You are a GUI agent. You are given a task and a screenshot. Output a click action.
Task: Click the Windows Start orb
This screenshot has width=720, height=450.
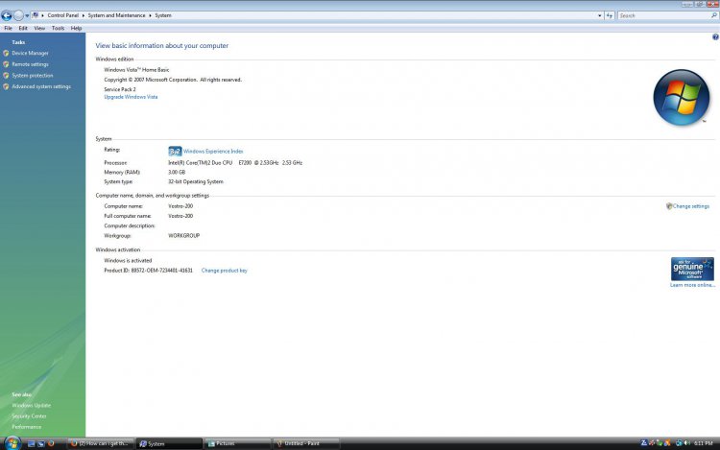pyautogui.click(x=12, y=443)
